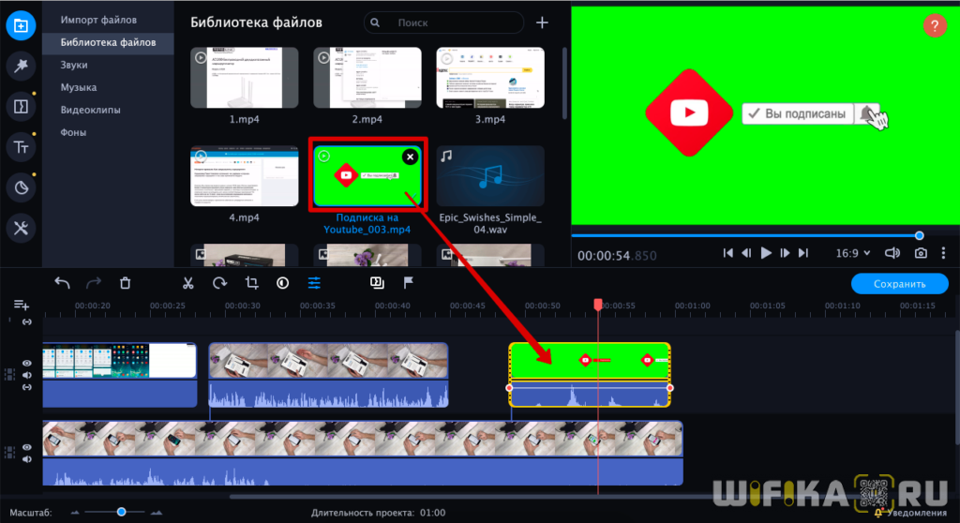Remove Подписка на Youtube_003.mp4 from library
The width and height of the screenshot is (960, 523).
tap(411, 157)
